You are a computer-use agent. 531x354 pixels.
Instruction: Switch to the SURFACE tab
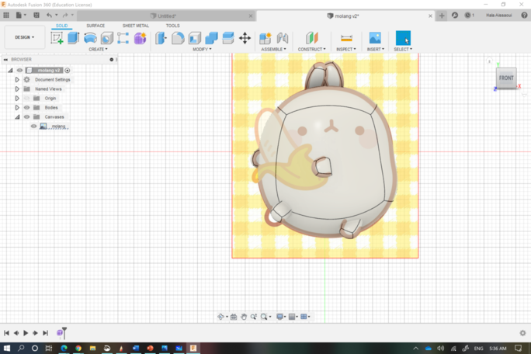95,26
